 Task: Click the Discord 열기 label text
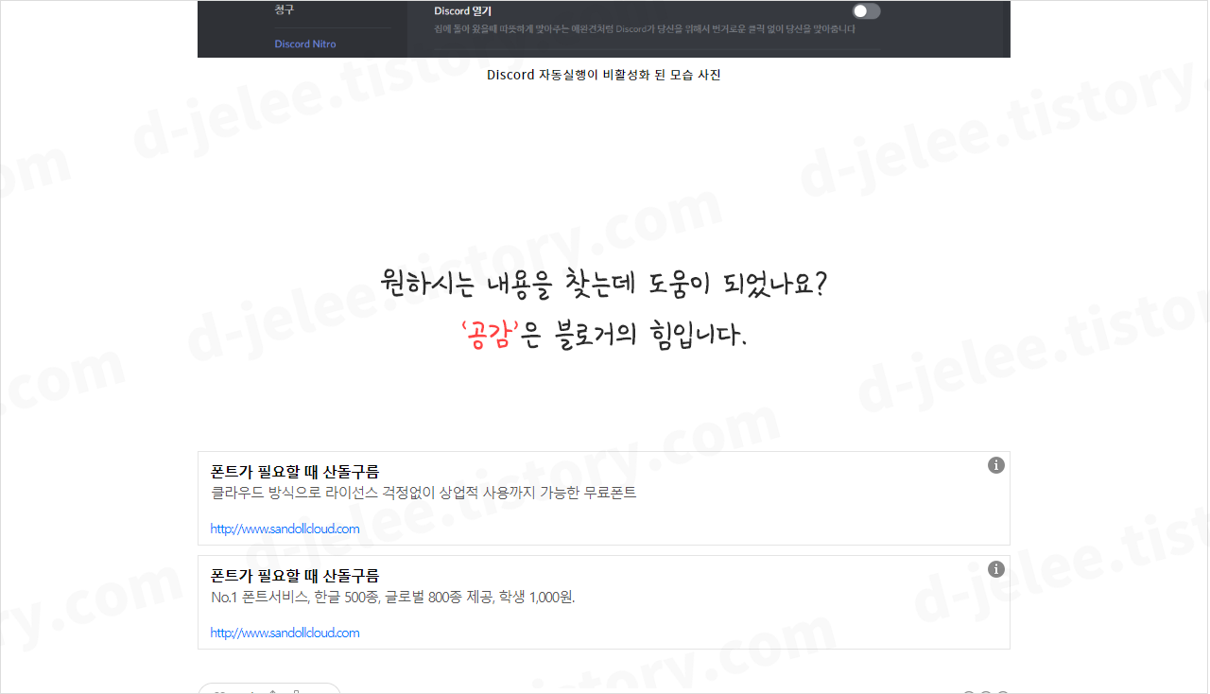click(462, 11)
